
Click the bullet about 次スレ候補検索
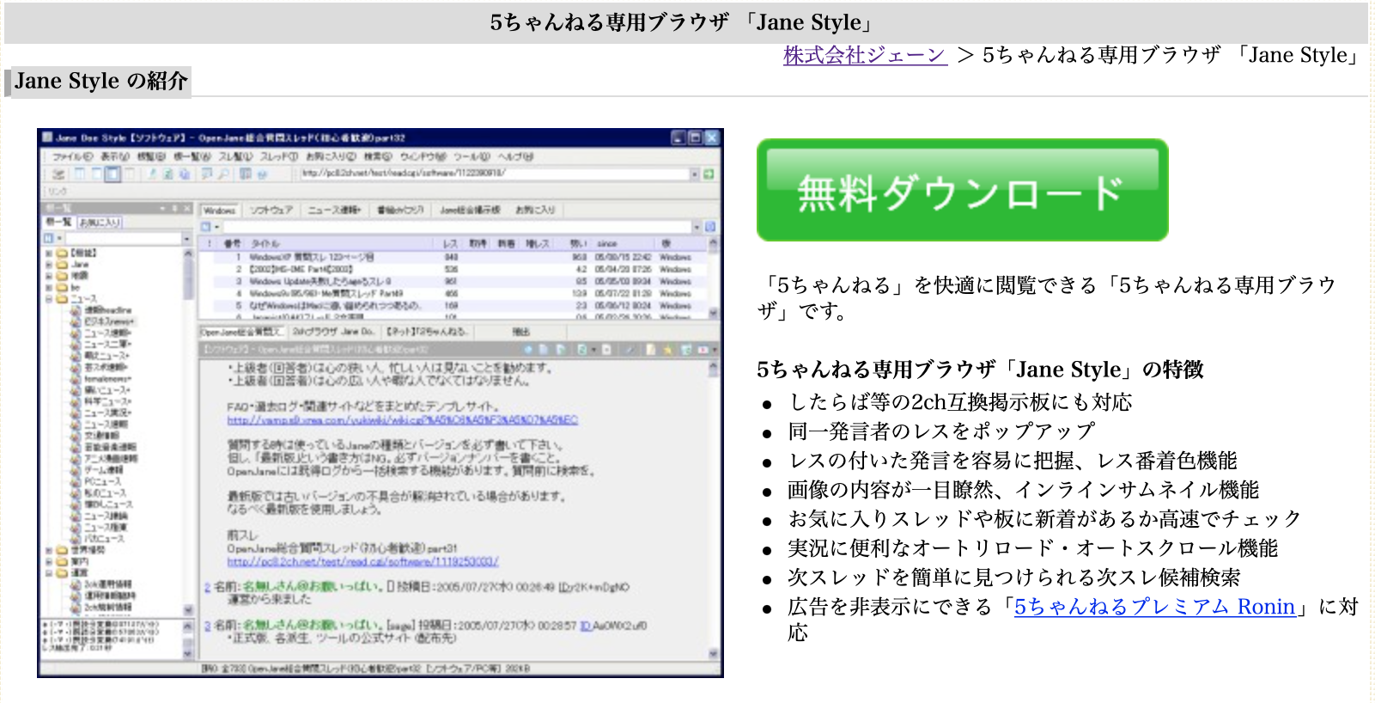click(x=1014, y=578)
